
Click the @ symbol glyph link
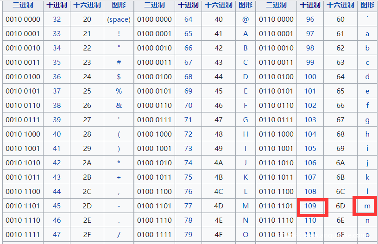point(246,19)
